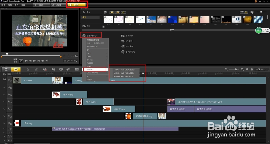Click the Create Video File button
Image resolution: width=270 pixels, height=144 pixels.
92,35
